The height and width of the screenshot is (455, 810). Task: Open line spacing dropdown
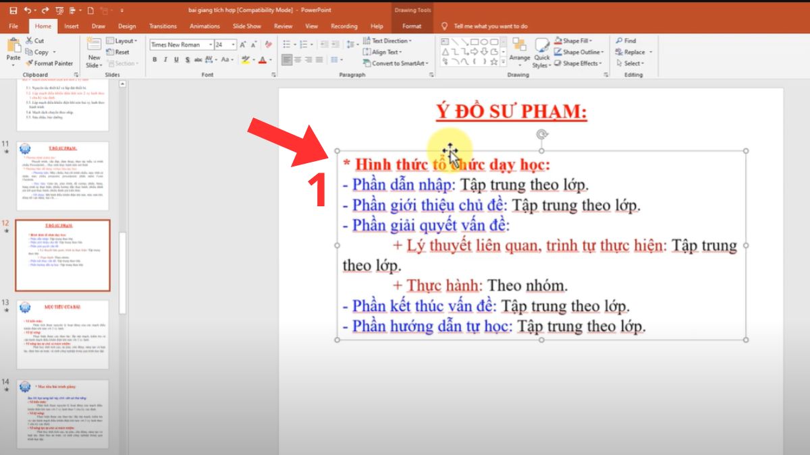pos(352,44)
